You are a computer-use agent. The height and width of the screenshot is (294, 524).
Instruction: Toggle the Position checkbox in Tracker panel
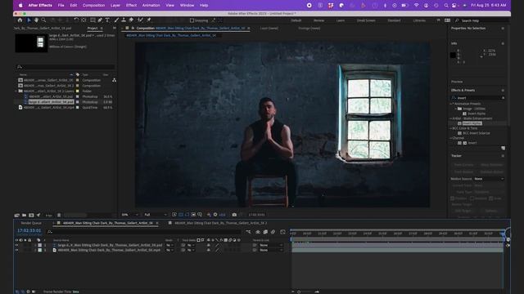(452, 198)
